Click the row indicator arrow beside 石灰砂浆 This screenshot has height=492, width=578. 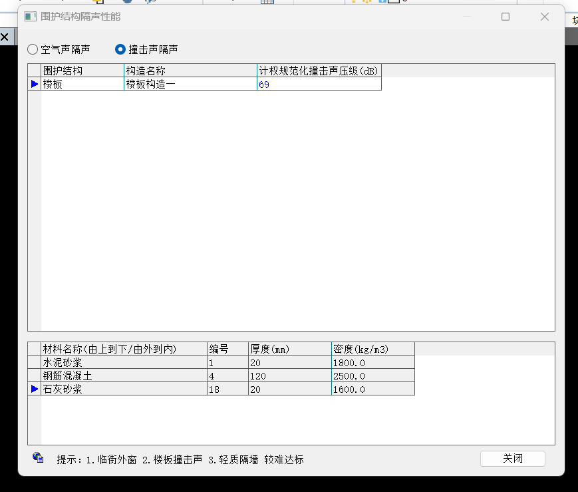tap(35, 389)
